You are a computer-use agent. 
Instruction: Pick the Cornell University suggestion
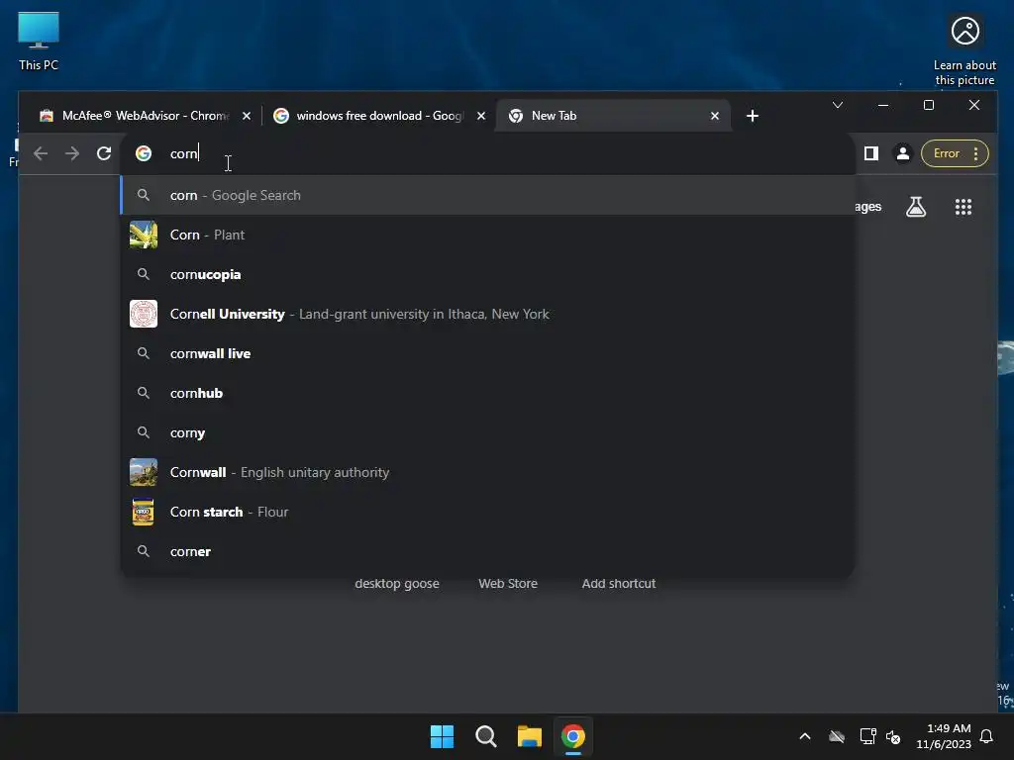click(x=487, y=314)
